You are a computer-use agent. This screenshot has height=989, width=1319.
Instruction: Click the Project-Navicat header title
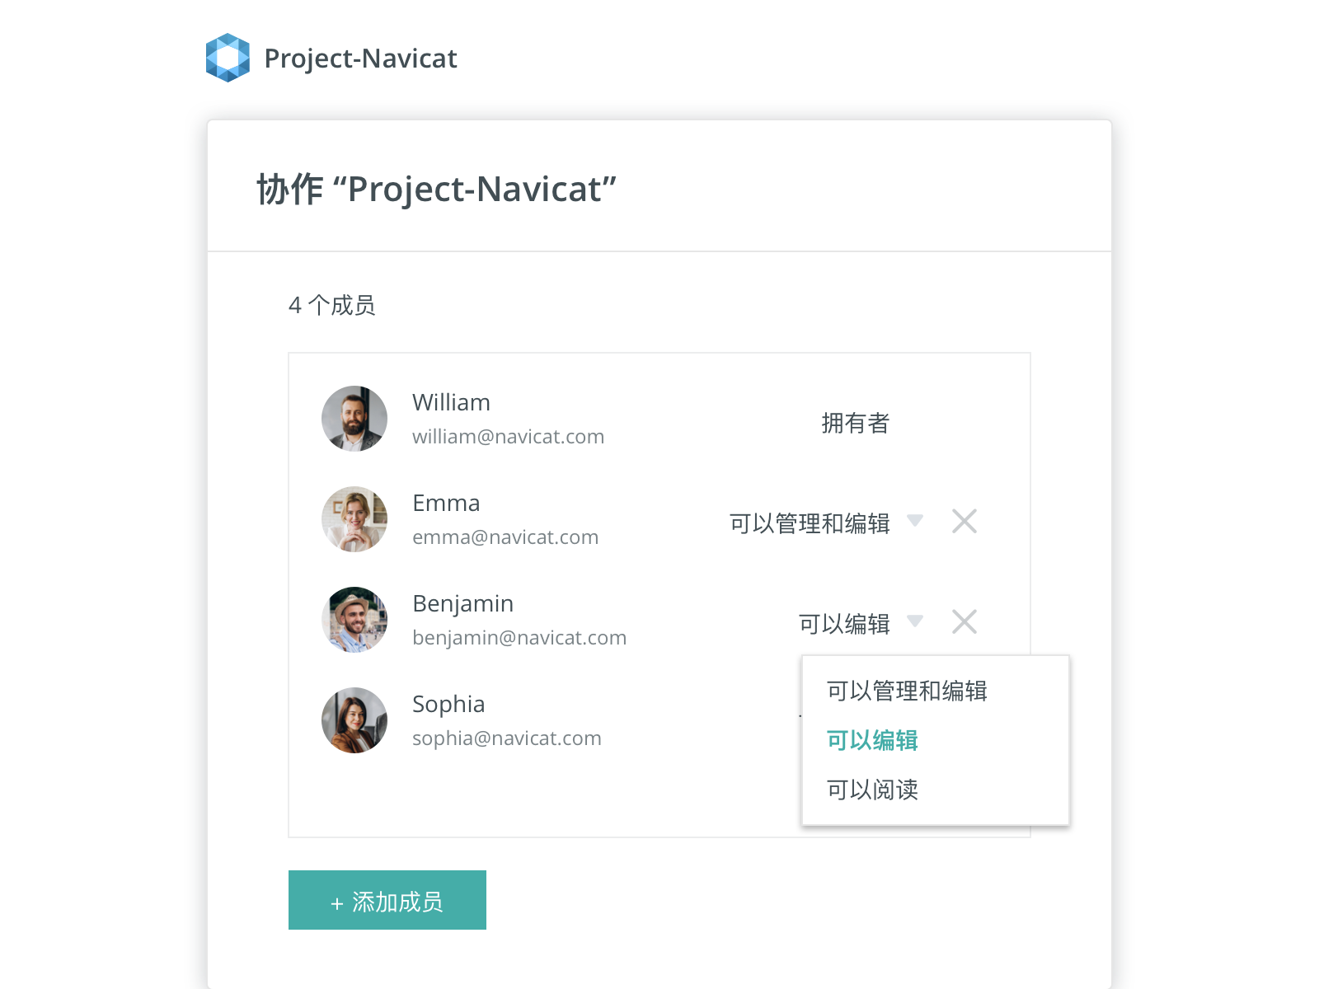360,59
